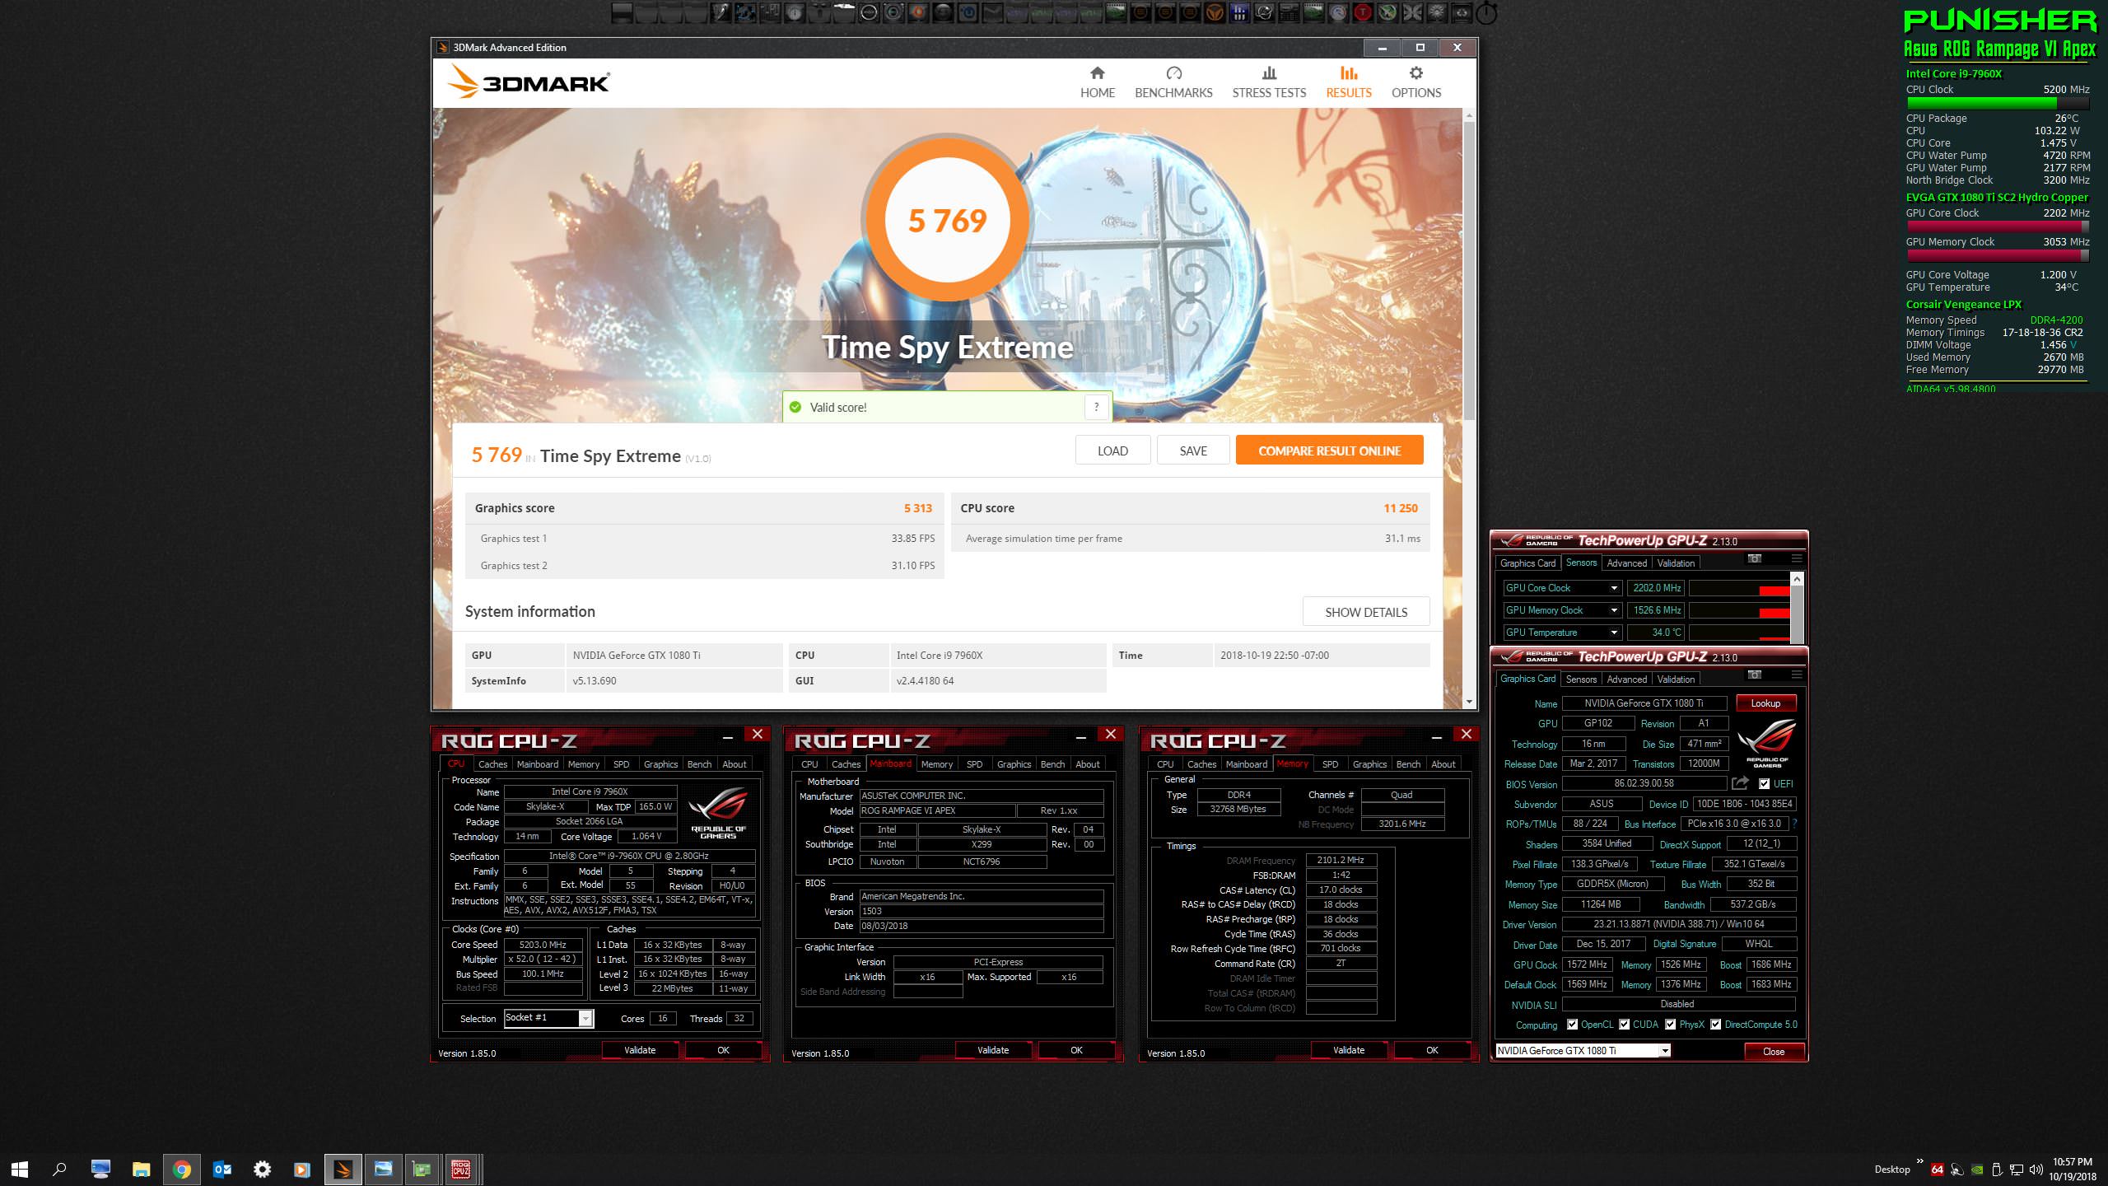The width and height of the screenshot is (2108, 1186).
Task: Open OPTIONS gear in 3DMark
Action: pyautogui.click(x=1416, y=82)
